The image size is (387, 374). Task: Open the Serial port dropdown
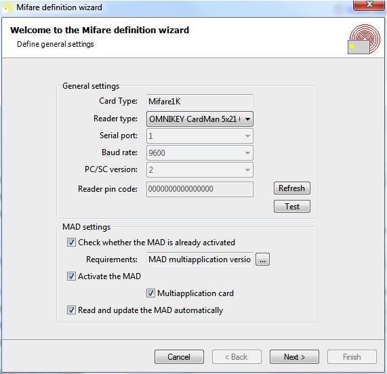point(200,136)
